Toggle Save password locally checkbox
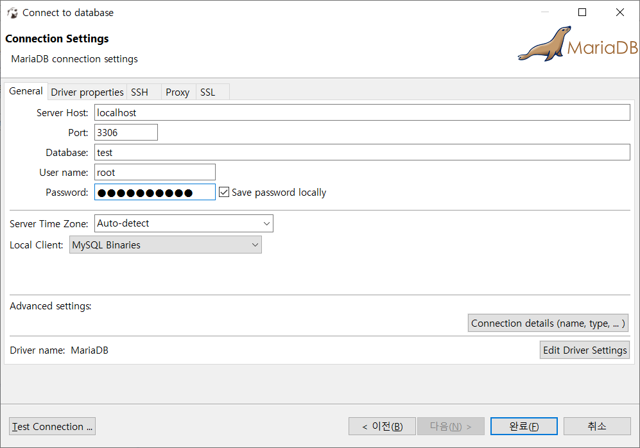This screenshot has width=640, height=448. click(223, 192)
